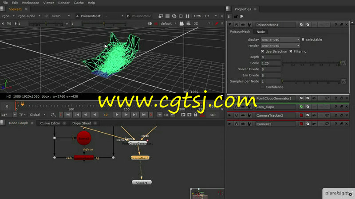Click the 3D headlamp icon
The width and height of the screenshot is (355, 199).
(150, 23)
